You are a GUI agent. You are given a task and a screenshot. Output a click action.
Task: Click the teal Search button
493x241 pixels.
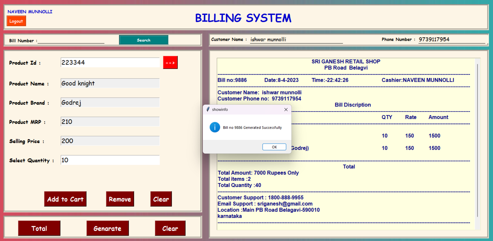(x=144, y=40)
